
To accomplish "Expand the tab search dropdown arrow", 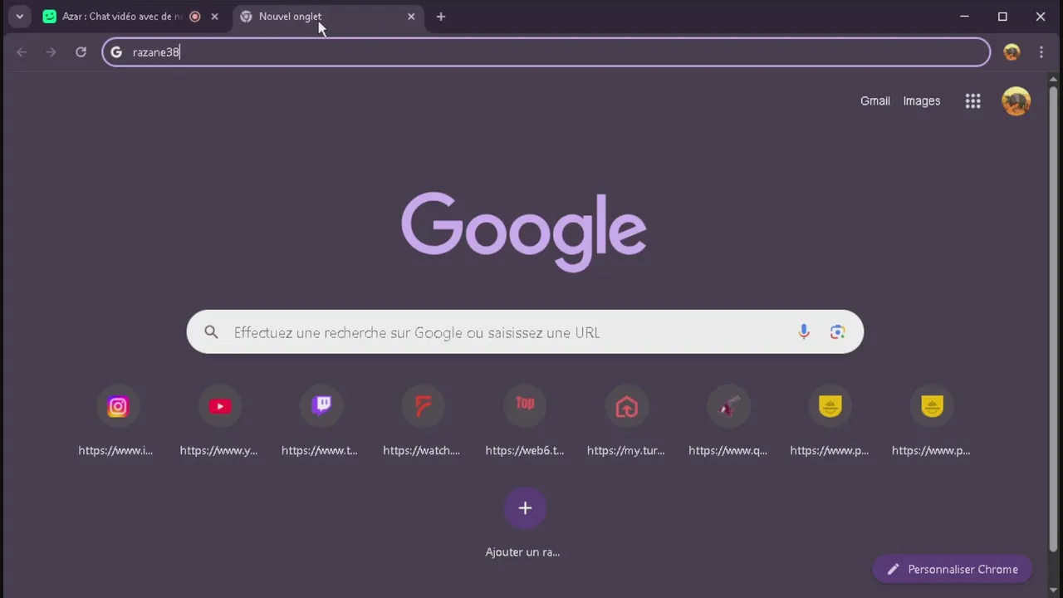I will click(x=19, y=17).
